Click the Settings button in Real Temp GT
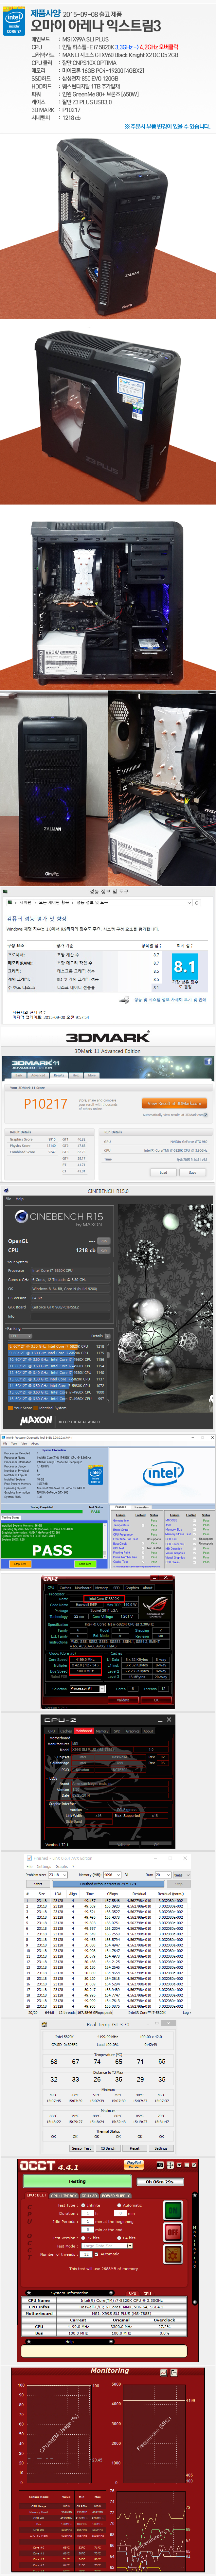This screenshot has height=2576, width=216. click(161, 2148)
